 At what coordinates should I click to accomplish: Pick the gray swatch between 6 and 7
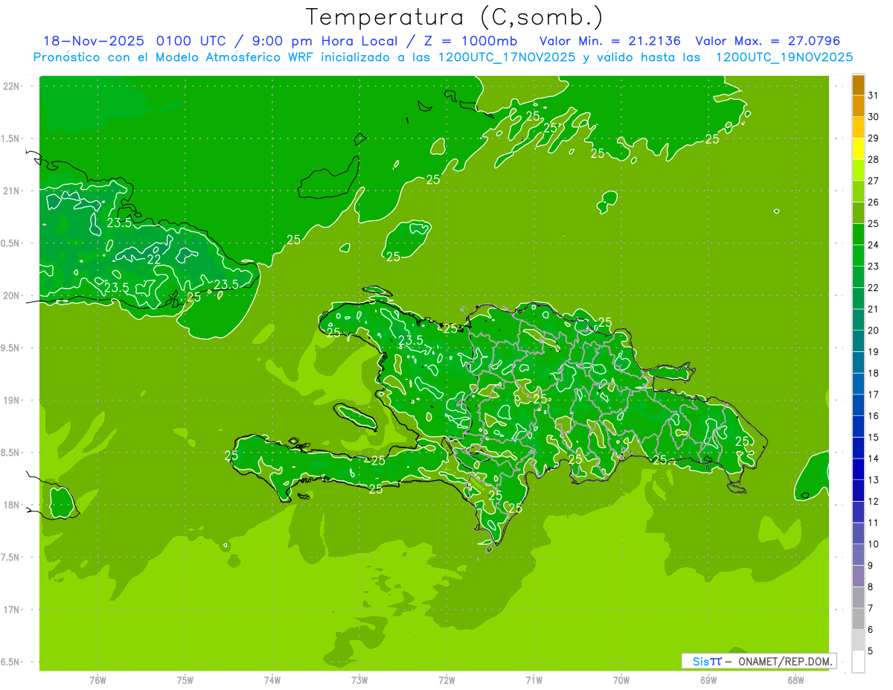[x=858, y=619]
